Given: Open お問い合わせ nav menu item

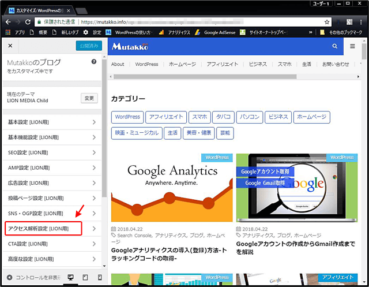Looking at the screenshot, I should tap(336, 64).
